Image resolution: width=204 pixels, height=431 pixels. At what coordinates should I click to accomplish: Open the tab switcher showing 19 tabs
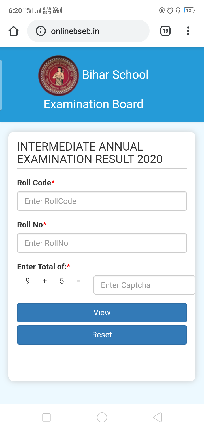point(165,31)
